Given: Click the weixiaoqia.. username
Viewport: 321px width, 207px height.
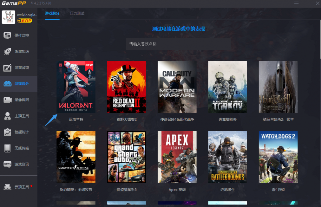Looking at the screenshot, I should coord(27,15).
